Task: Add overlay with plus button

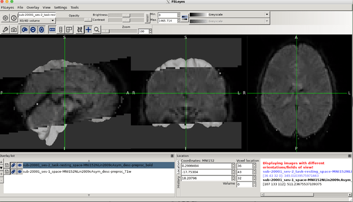Action: pyautogui.click(x=2, y=174)
